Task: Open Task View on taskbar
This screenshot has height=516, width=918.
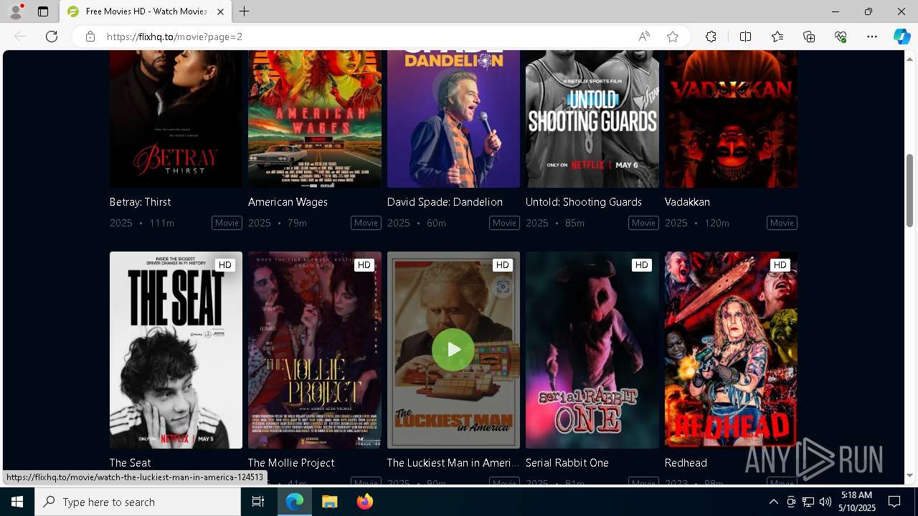Action: [x=258, y=502]
